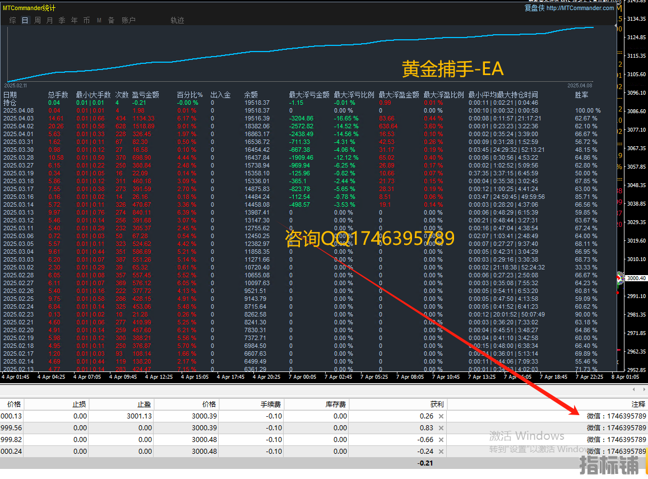Click the right scroll arrow above the orders table
This screenshot has height=479, width=648.
click(x=644, y=389)
